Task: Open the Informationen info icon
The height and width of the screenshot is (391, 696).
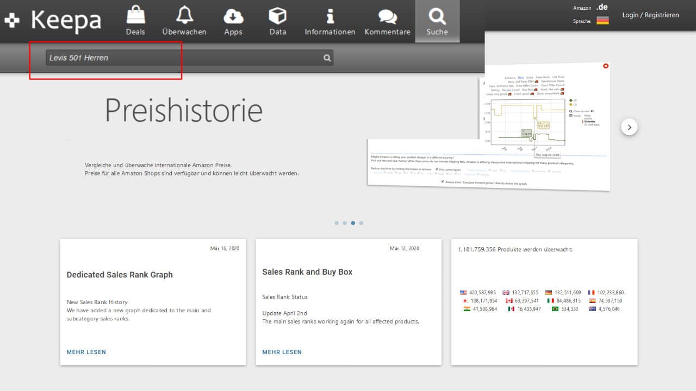Action: pyautogui.click(x=330, y=16)
